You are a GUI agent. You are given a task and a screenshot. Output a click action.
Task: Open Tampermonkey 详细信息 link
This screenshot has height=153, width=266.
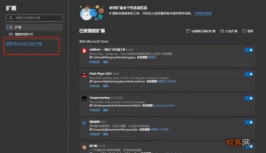tap(94, 110)
